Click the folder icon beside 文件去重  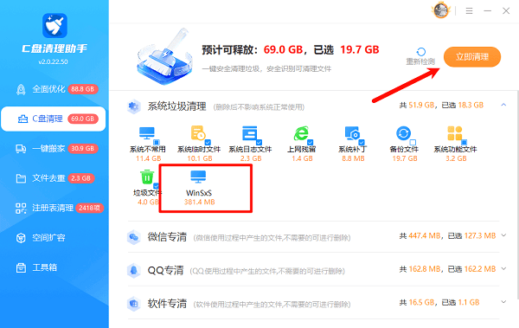(x=21, y=178)
